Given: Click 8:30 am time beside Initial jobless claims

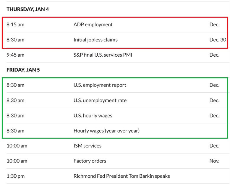Looking at the screenshot, I should 15,40.
